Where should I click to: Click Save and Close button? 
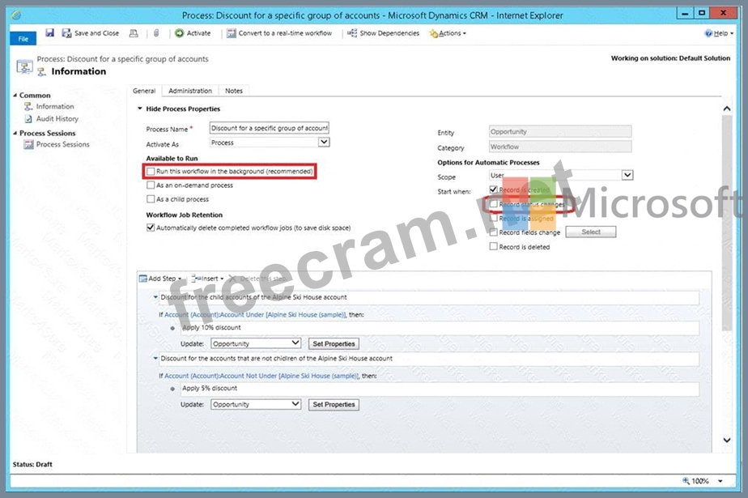point(91,33)
